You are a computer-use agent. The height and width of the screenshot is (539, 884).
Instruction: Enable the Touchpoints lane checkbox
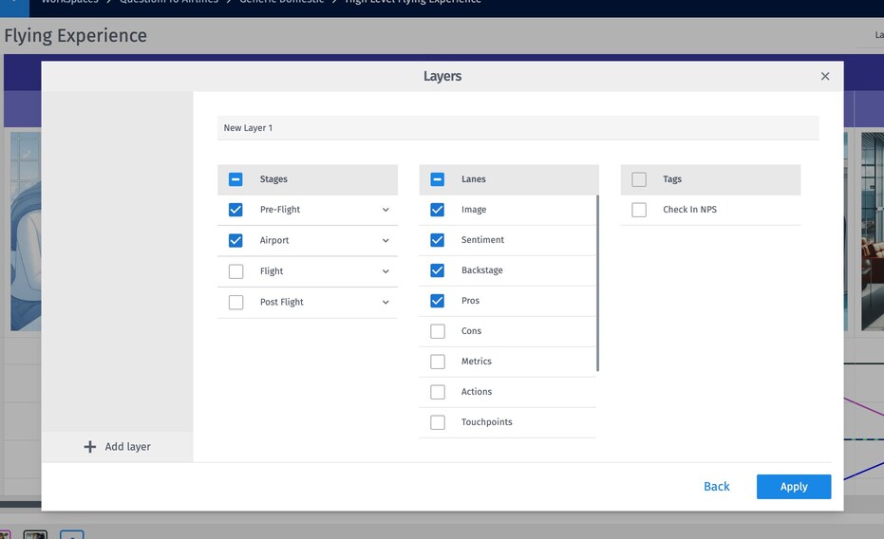pyautogui.click(x=438, y=422)
